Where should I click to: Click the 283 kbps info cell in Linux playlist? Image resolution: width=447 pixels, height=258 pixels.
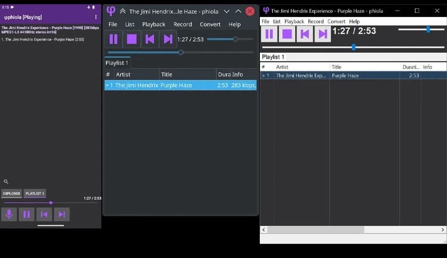243,85
